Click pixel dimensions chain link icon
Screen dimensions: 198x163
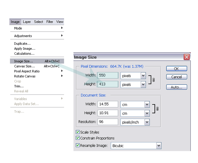coord(153,80)
